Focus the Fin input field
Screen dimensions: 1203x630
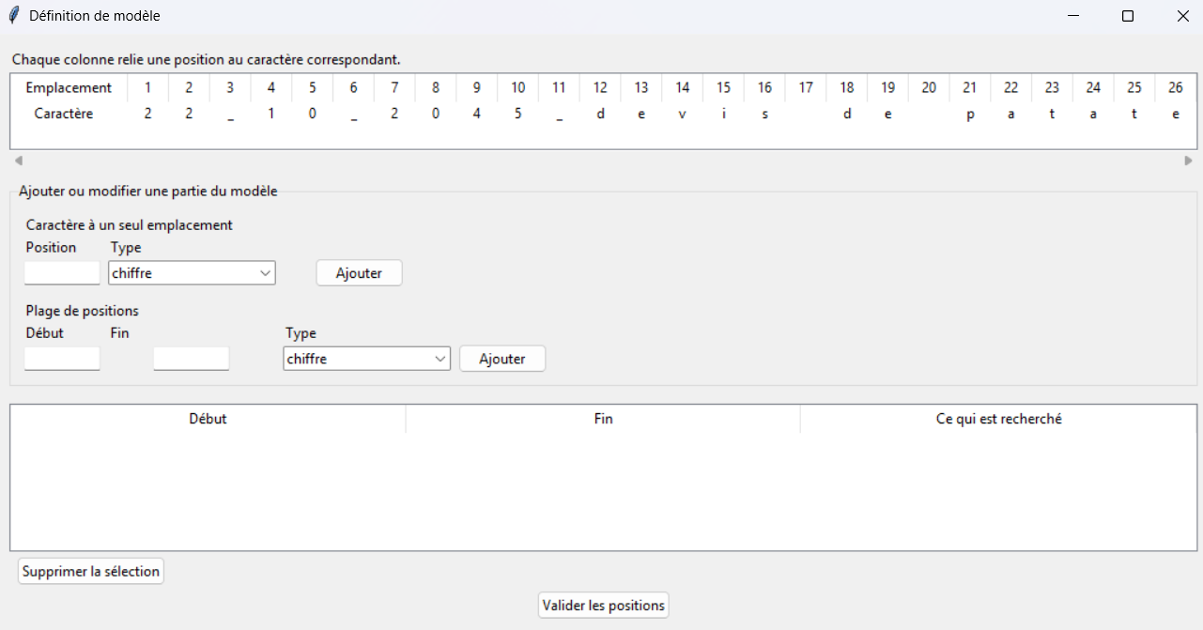(x=192, y=359)
